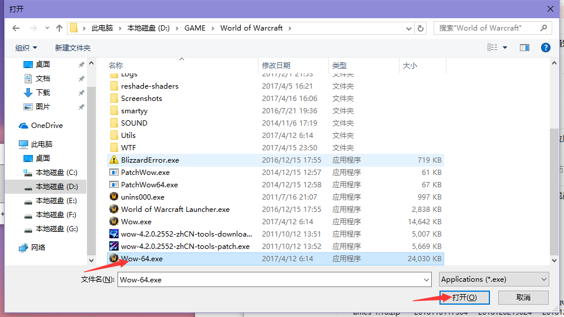Open 文档 in quick access
Viewport: 564px width, 317px height.
coord(43,78)
